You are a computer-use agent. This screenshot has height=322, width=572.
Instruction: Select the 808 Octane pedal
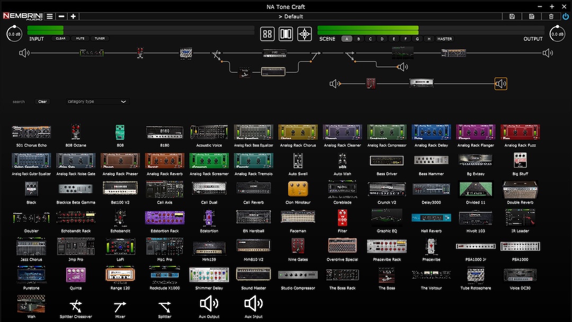click(x=75, y=131)
